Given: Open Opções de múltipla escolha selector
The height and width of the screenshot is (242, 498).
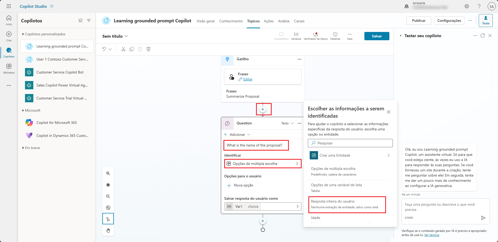Looking at the screenshot, I should (263, 164).
